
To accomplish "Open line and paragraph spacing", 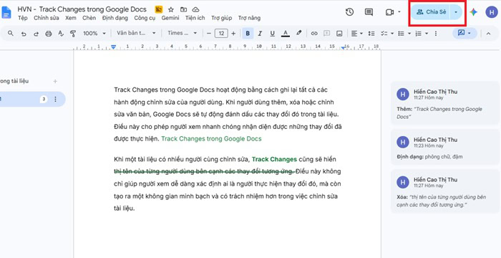I will [371, 33].
